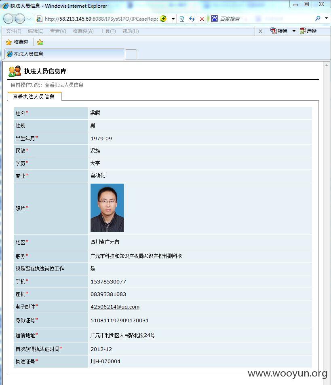Expand the 转换 dropdown arrow
This screenshot has width=331, height=385.
[x=294, y=31]
